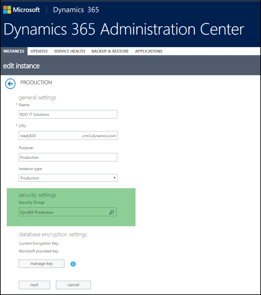Click the Dynamics 365 header link
The width and height of the screenshot is (261, 295).
click(76, 10)
